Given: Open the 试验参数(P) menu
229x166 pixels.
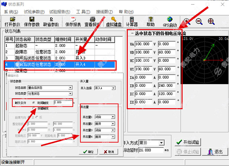Looking at the screenshot, I should tap(34, 12).
